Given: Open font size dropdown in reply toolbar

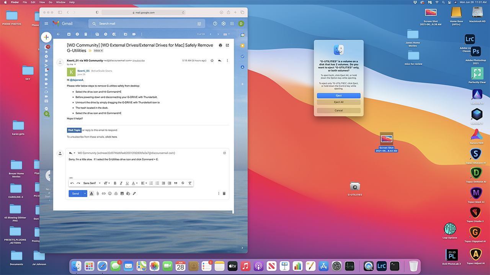Looking at the screenshot, I should click(107, 183).
